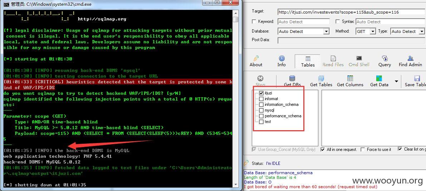Open the Query tab icon
The width and height of the screenshot is (426, 191).
[385, 58]
